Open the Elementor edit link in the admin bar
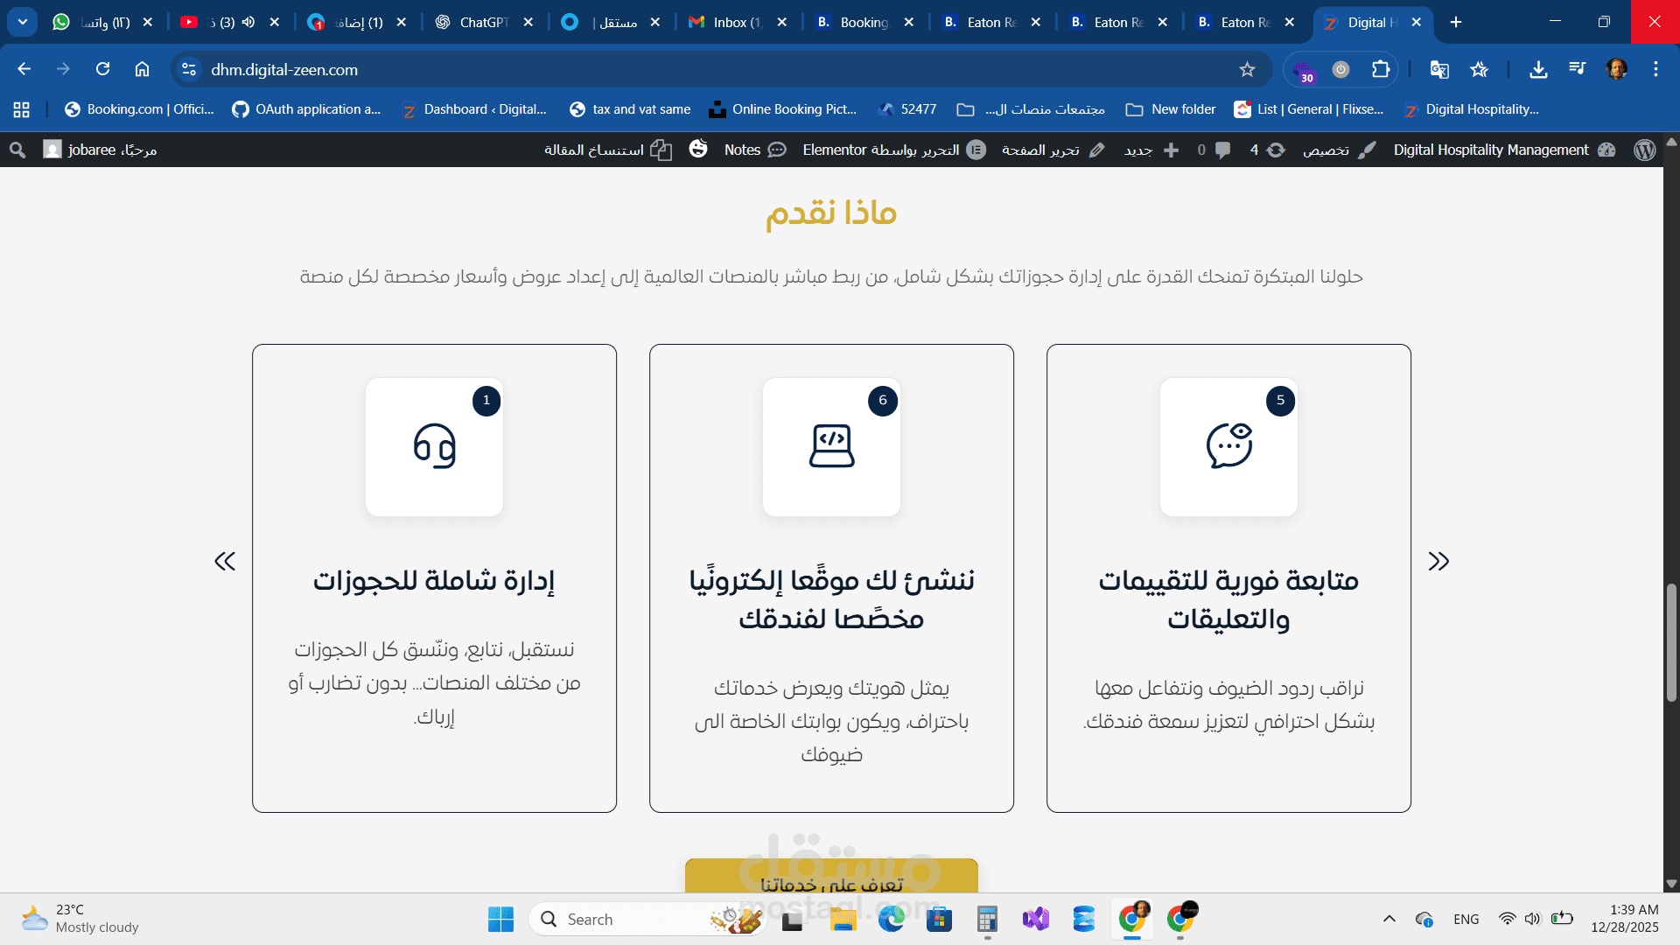The height and width of the screenshot is (945, 1680). click(x=892, y=150)
